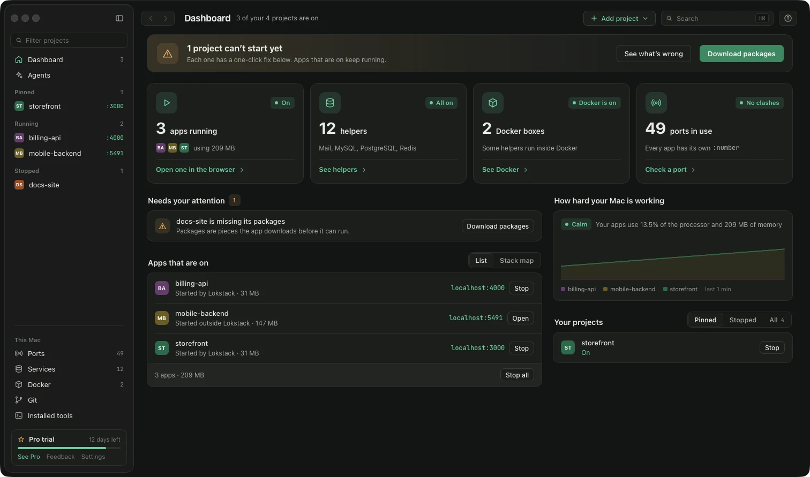Open Dashboard in the sidebar

point(69,59)
